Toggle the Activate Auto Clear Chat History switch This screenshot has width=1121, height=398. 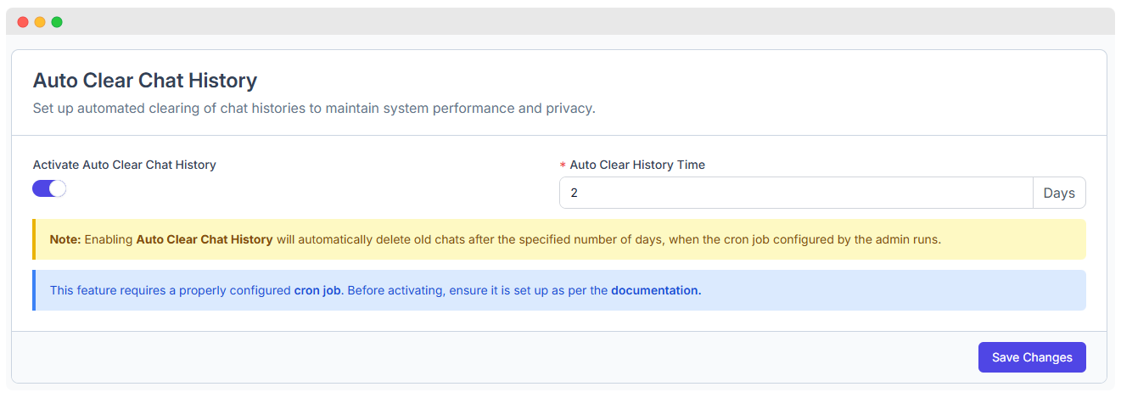tap(49, 188)
